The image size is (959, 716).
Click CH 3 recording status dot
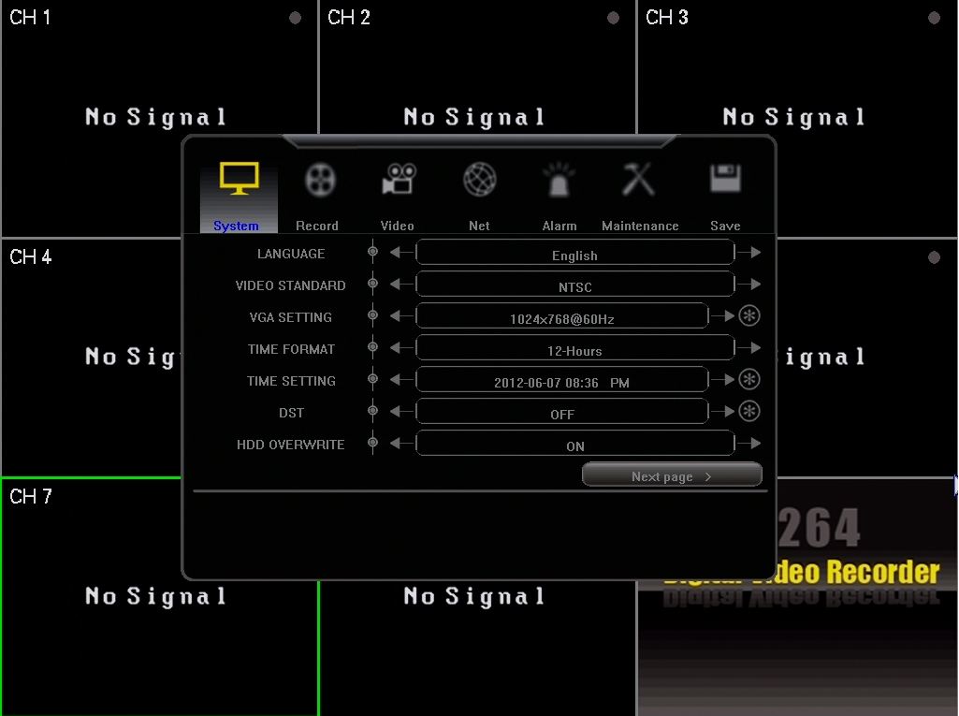934,18
